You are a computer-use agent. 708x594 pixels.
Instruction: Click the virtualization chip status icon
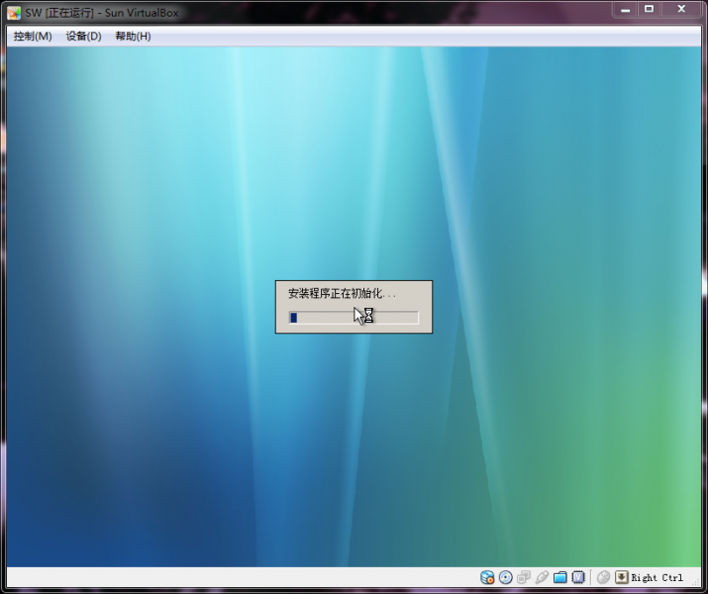(578, 577)
